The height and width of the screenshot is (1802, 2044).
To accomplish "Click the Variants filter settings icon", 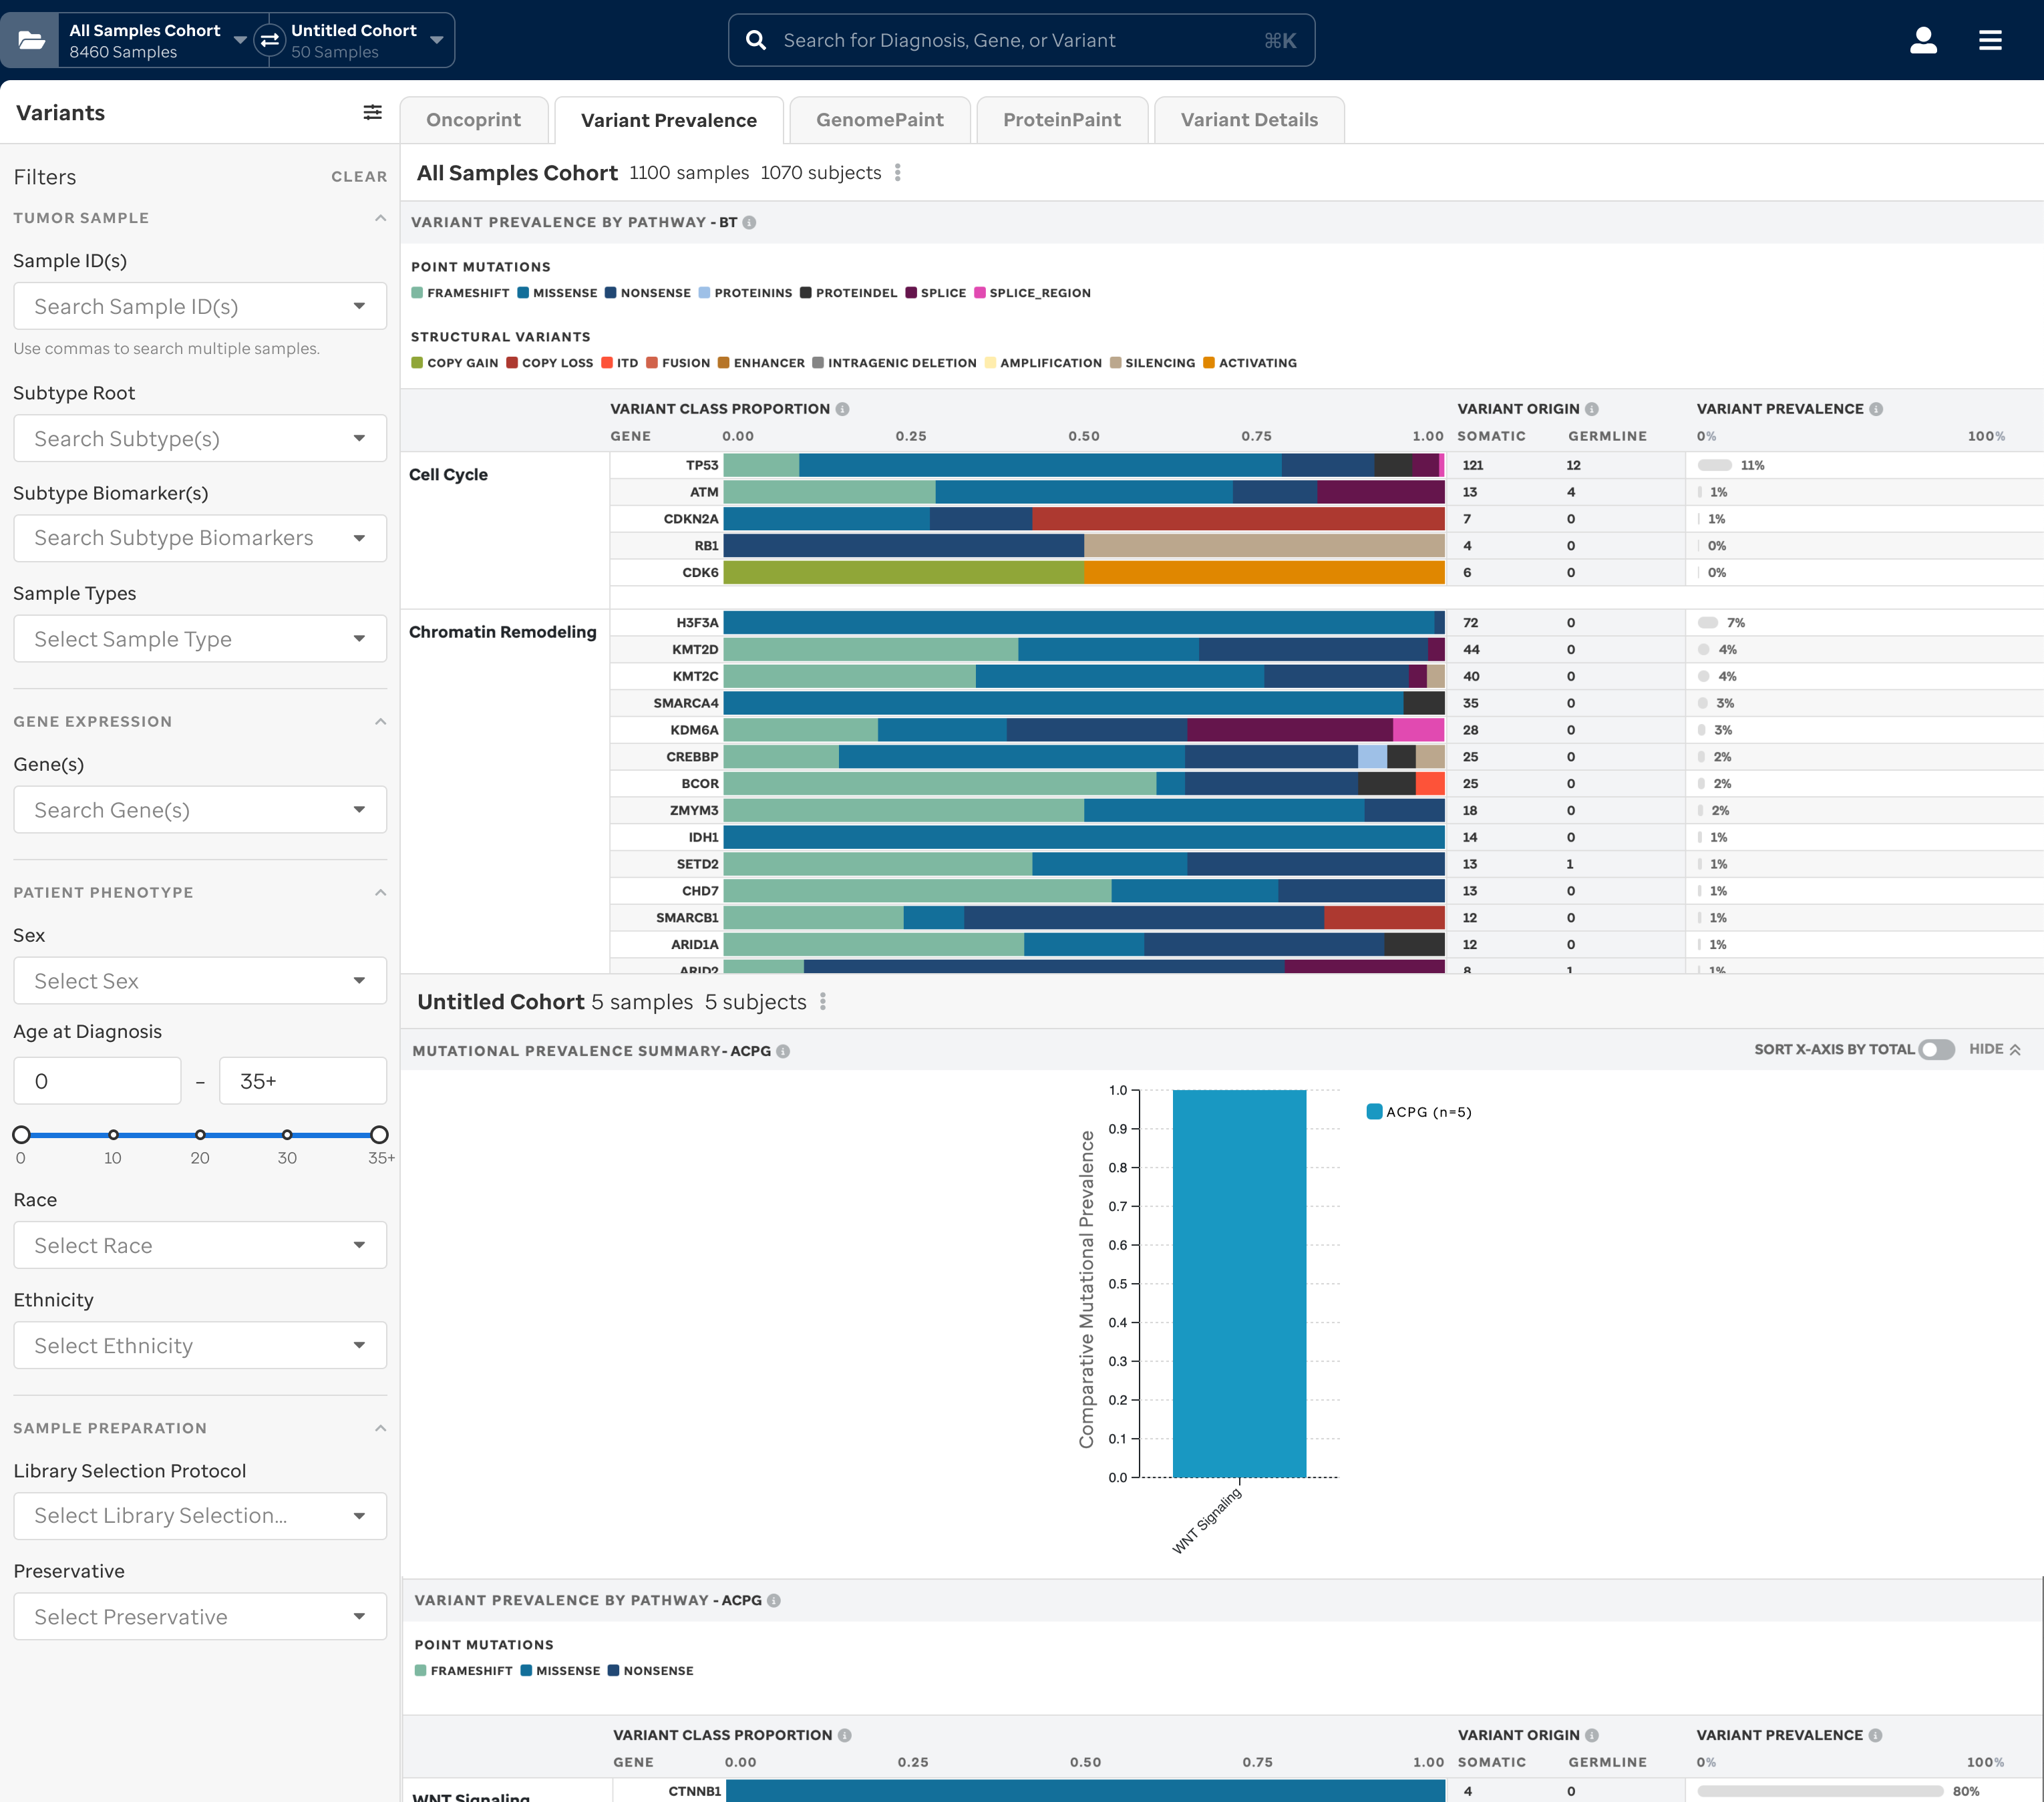I will (x=372, y=112).
